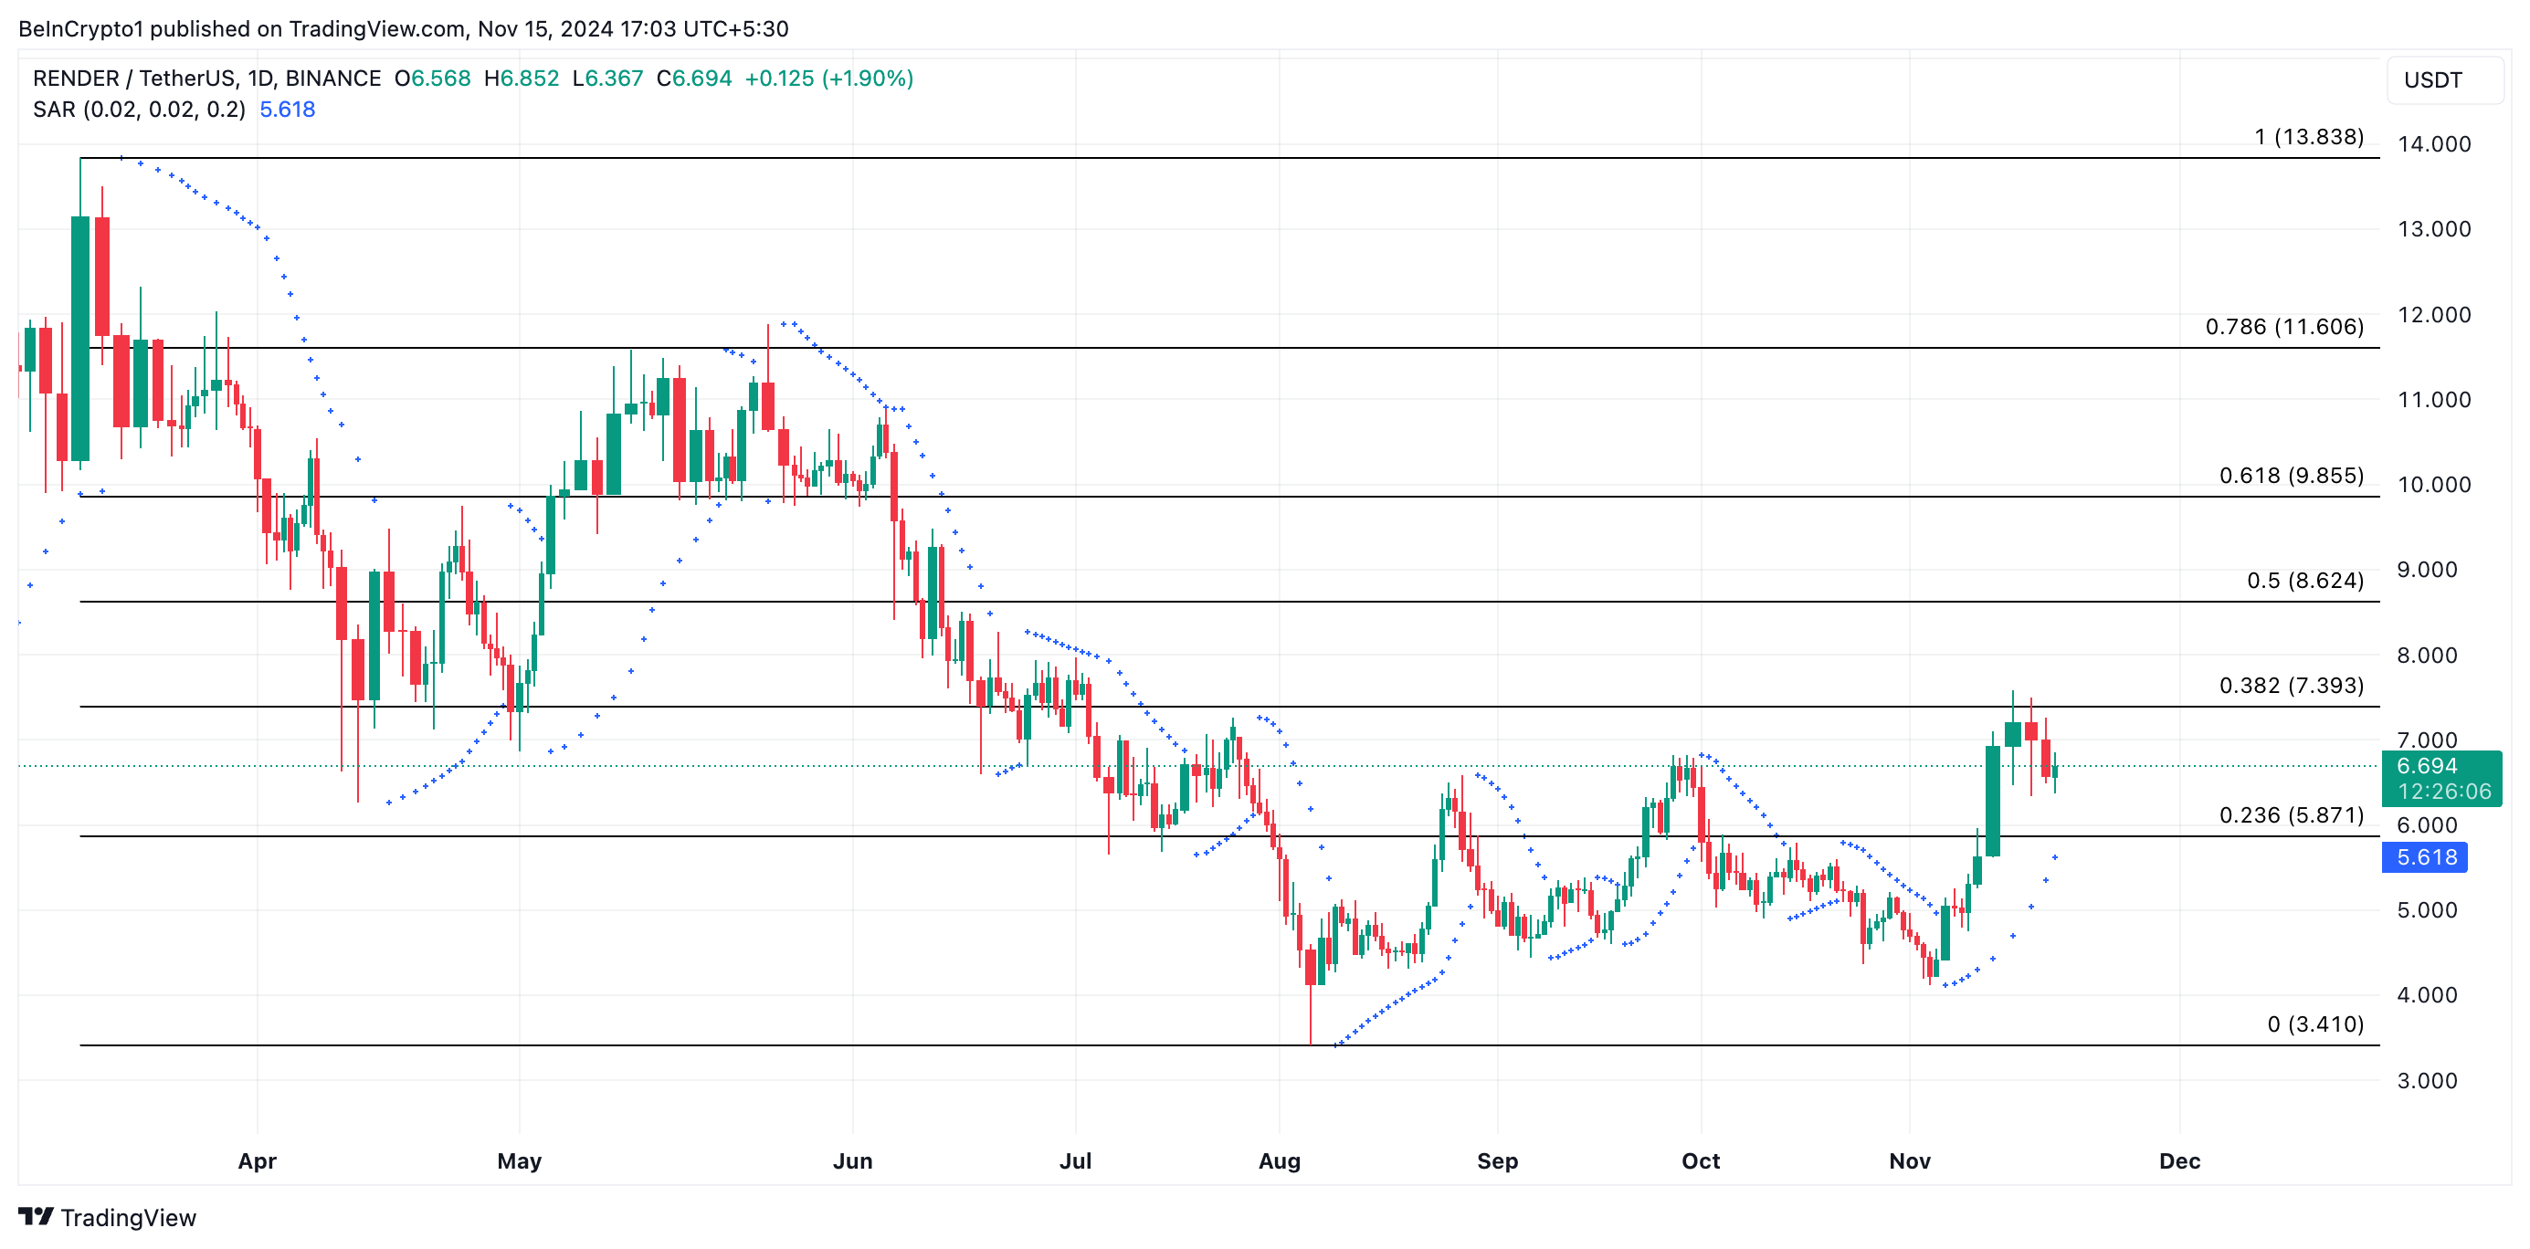
Task: Click the Nov label on time axis
Action: pos(1909,1160)
